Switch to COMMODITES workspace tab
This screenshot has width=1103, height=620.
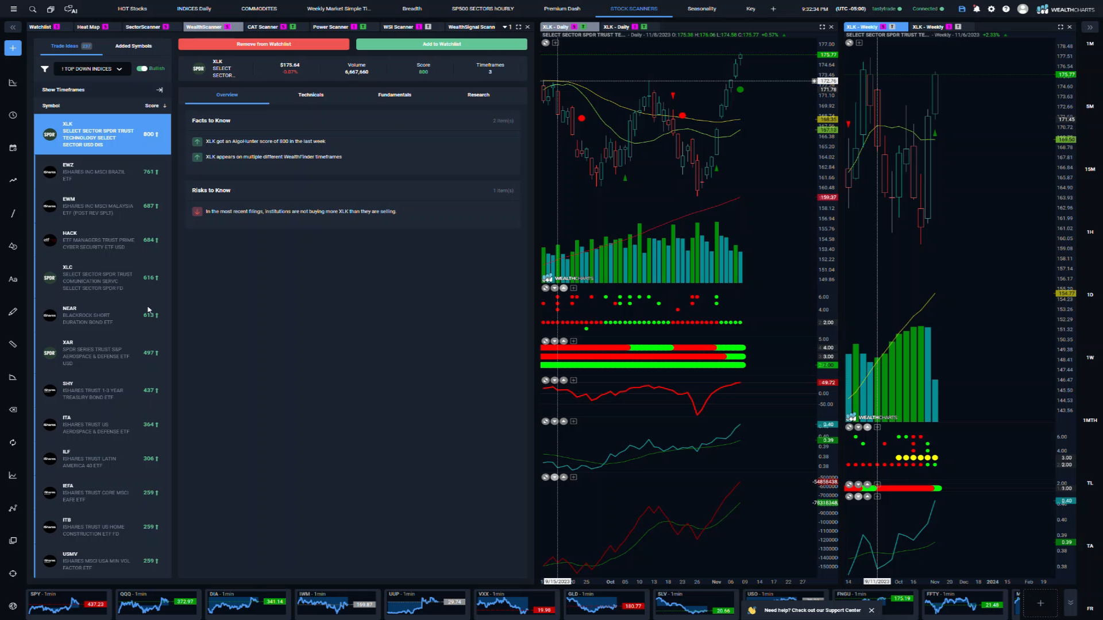(259, 9)
